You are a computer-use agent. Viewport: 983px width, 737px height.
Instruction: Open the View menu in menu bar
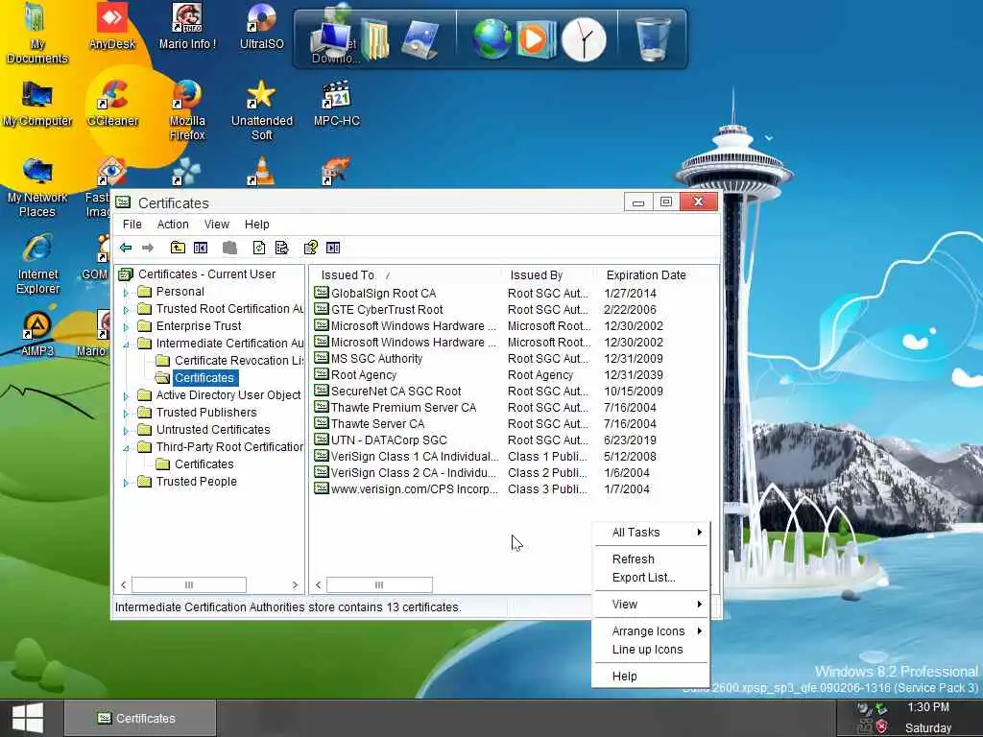pos(216,224)
